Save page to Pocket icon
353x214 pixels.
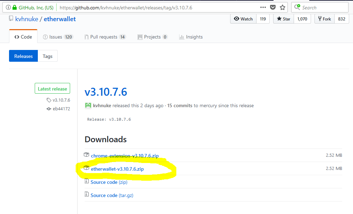pyautogui.click(x=273, y=7)
